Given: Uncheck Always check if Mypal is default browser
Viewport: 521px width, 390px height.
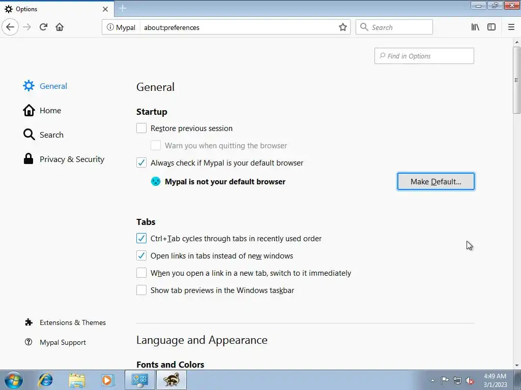Looking at the screenshot, I should pyautogui.click(x=141, y=162).
